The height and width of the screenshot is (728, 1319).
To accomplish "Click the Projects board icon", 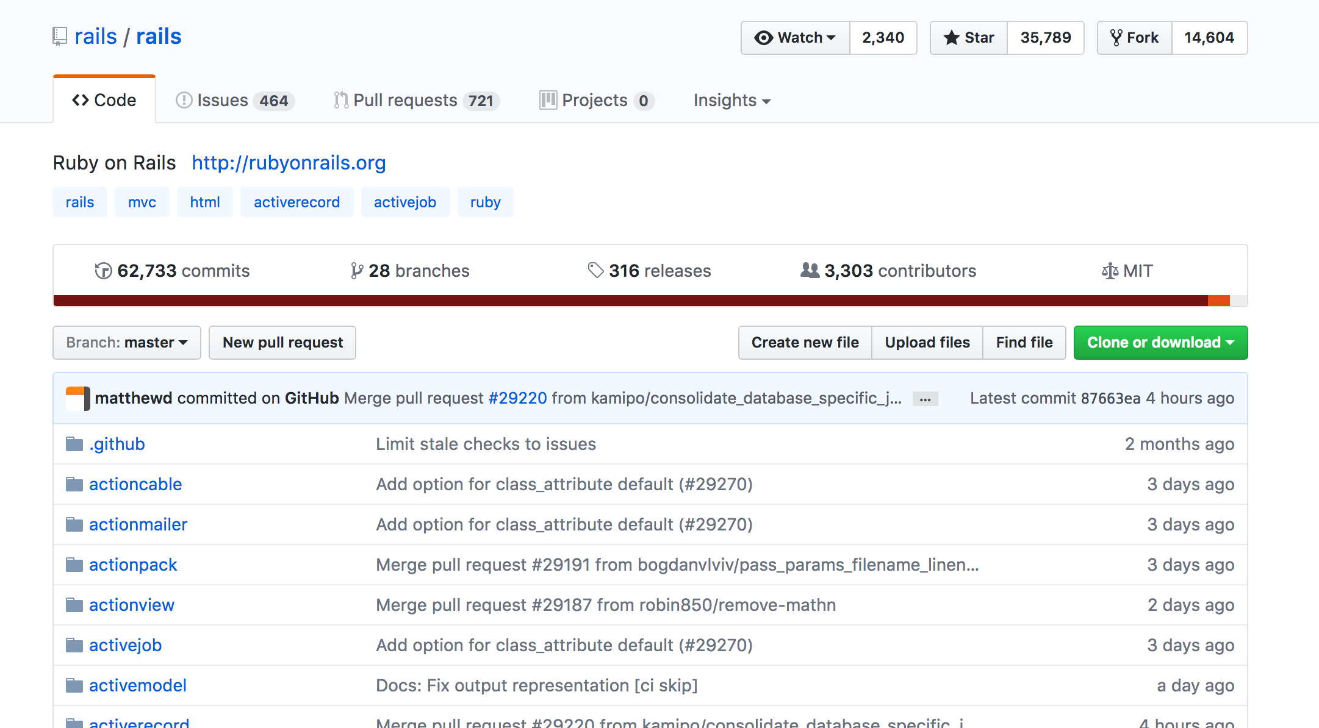I will (x=548, y=100).
